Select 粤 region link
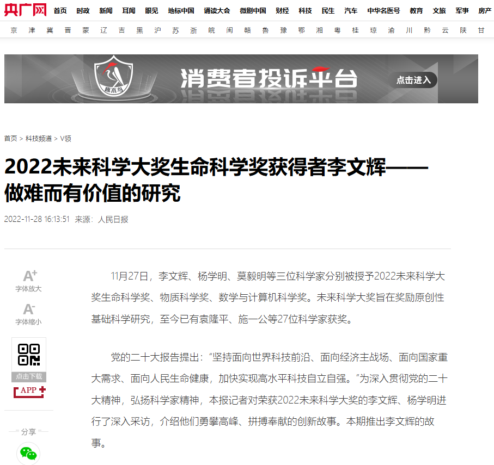This screenshot has width=494, height=465. coord(338,31)
